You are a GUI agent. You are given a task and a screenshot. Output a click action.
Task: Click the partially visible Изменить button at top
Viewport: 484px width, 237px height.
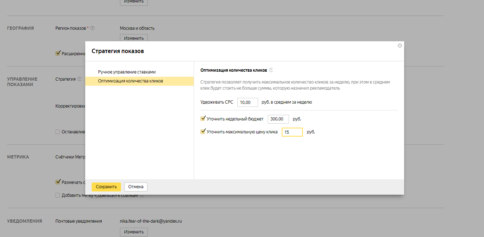(134, 2)
